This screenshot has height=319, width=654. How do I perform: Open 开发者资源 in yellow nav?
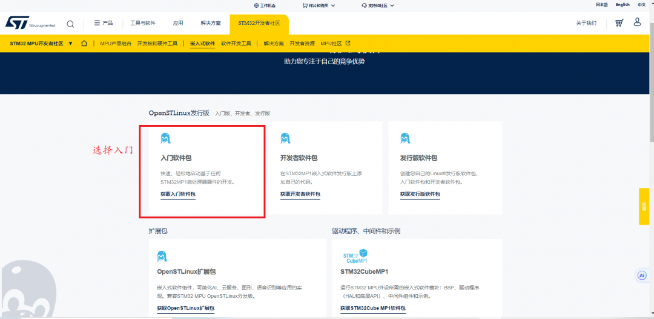[302, 43]
